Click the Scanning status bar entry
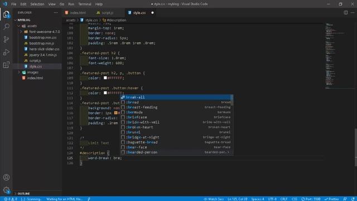This screenshot has height=201, width=357. (x=31, y=199)
